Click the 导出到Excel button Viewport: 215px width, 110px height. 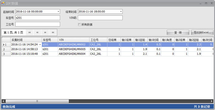(x=202, y=33)
